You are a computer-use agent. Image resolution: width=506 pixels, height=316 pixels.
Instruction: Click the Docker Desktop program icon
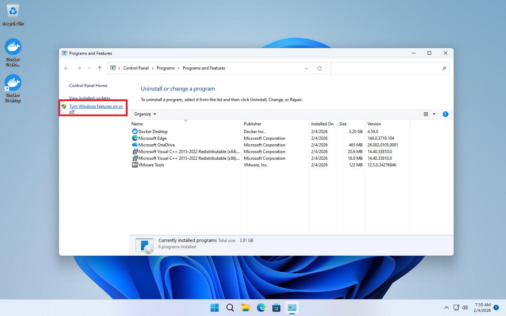135,131
